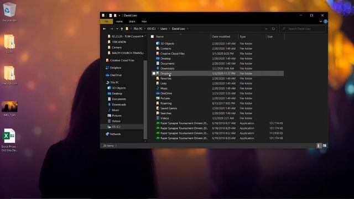Open Recycle Bin on the desktop
354x199 pixels.
click(x=9, y=12)
